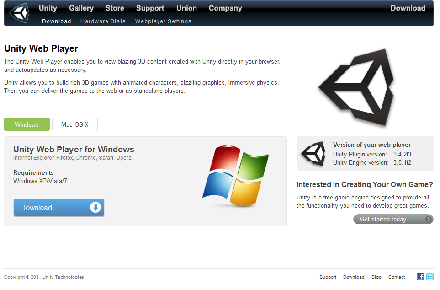
Task: Click the Version of your web player heading
Action: click(372, 145)
